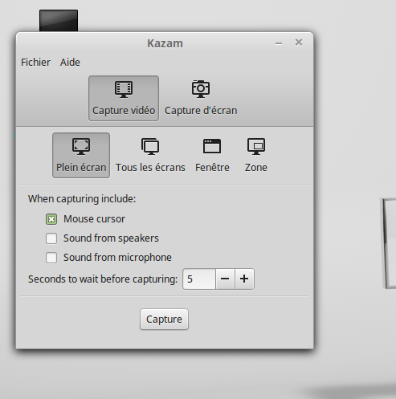Start recording with the Capture button
Image resolution: width=396 pixels, height=399 pixels.
tap(164, 320)
